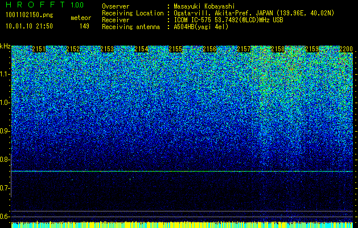Click the bright green carrier line near 0.76 kHz
The width and height of the screenshot is (358, 228).
point(182,172)
